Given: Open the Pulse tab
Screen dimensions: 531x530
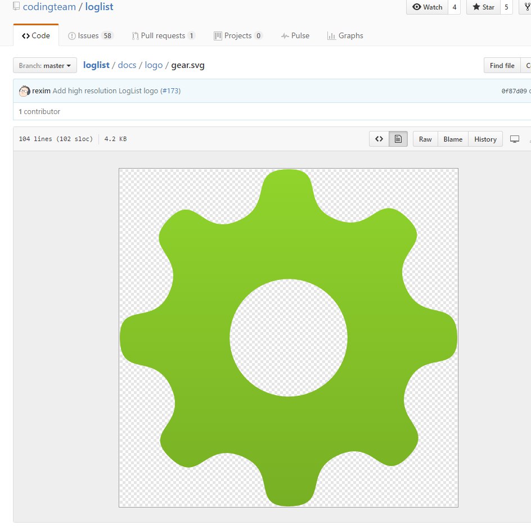Looking at the screenshot, I should click(x=295, y=35).
